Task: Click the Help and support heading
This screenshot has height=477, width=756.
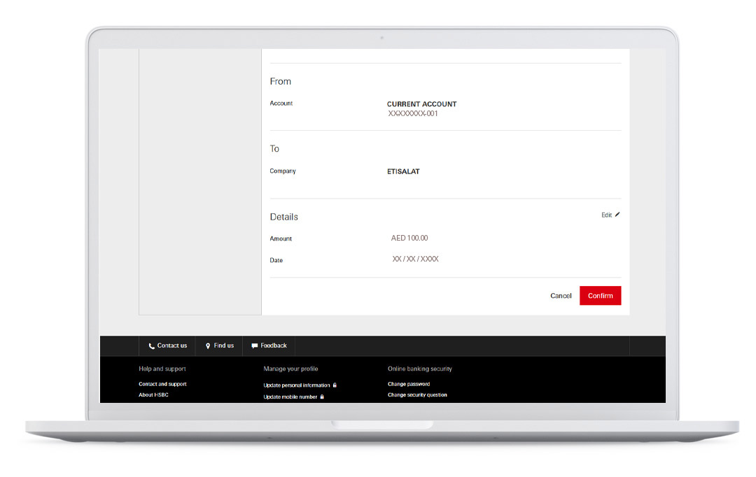Action: (x=162, y=369)
